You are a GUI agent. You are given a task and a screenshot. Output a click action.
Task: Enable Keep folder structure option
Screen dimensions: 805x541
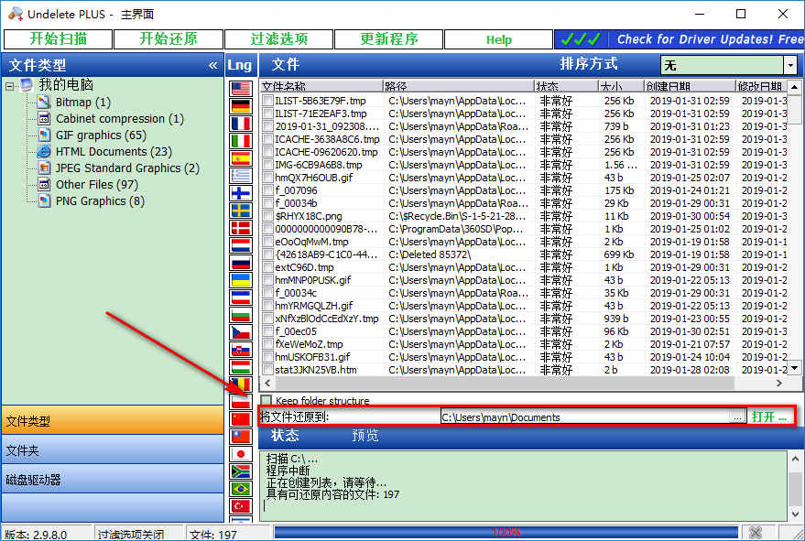click(x=266, y=400)
